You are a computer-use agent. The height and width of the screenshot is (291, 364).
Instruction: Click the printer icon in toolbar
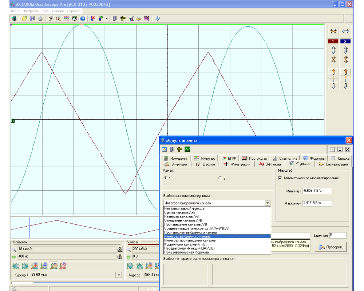[x=40, y=18]
